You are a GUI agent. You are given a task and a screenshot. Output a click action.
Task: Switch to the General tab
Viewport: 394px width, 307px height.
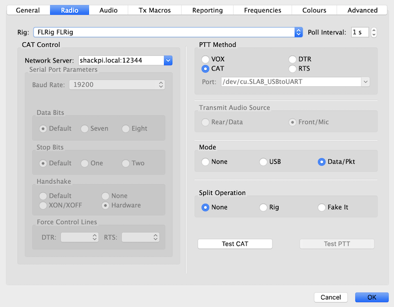coord(28,10)
